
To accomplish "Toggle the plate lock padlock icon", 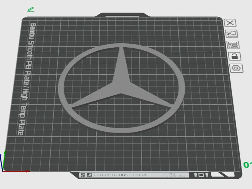I will [235, 56].
